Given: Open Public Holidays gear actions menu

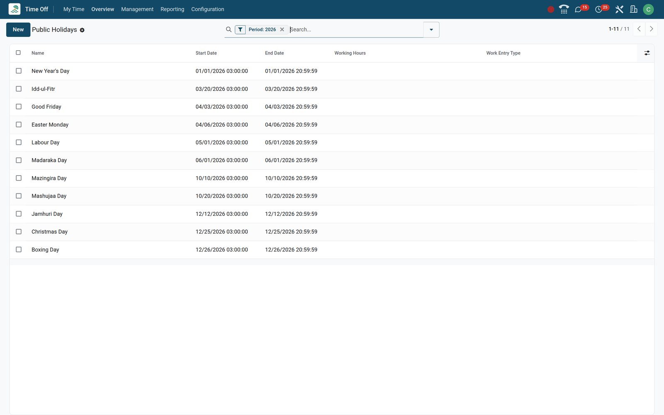Looking at the screenshot, I should 82,30.
